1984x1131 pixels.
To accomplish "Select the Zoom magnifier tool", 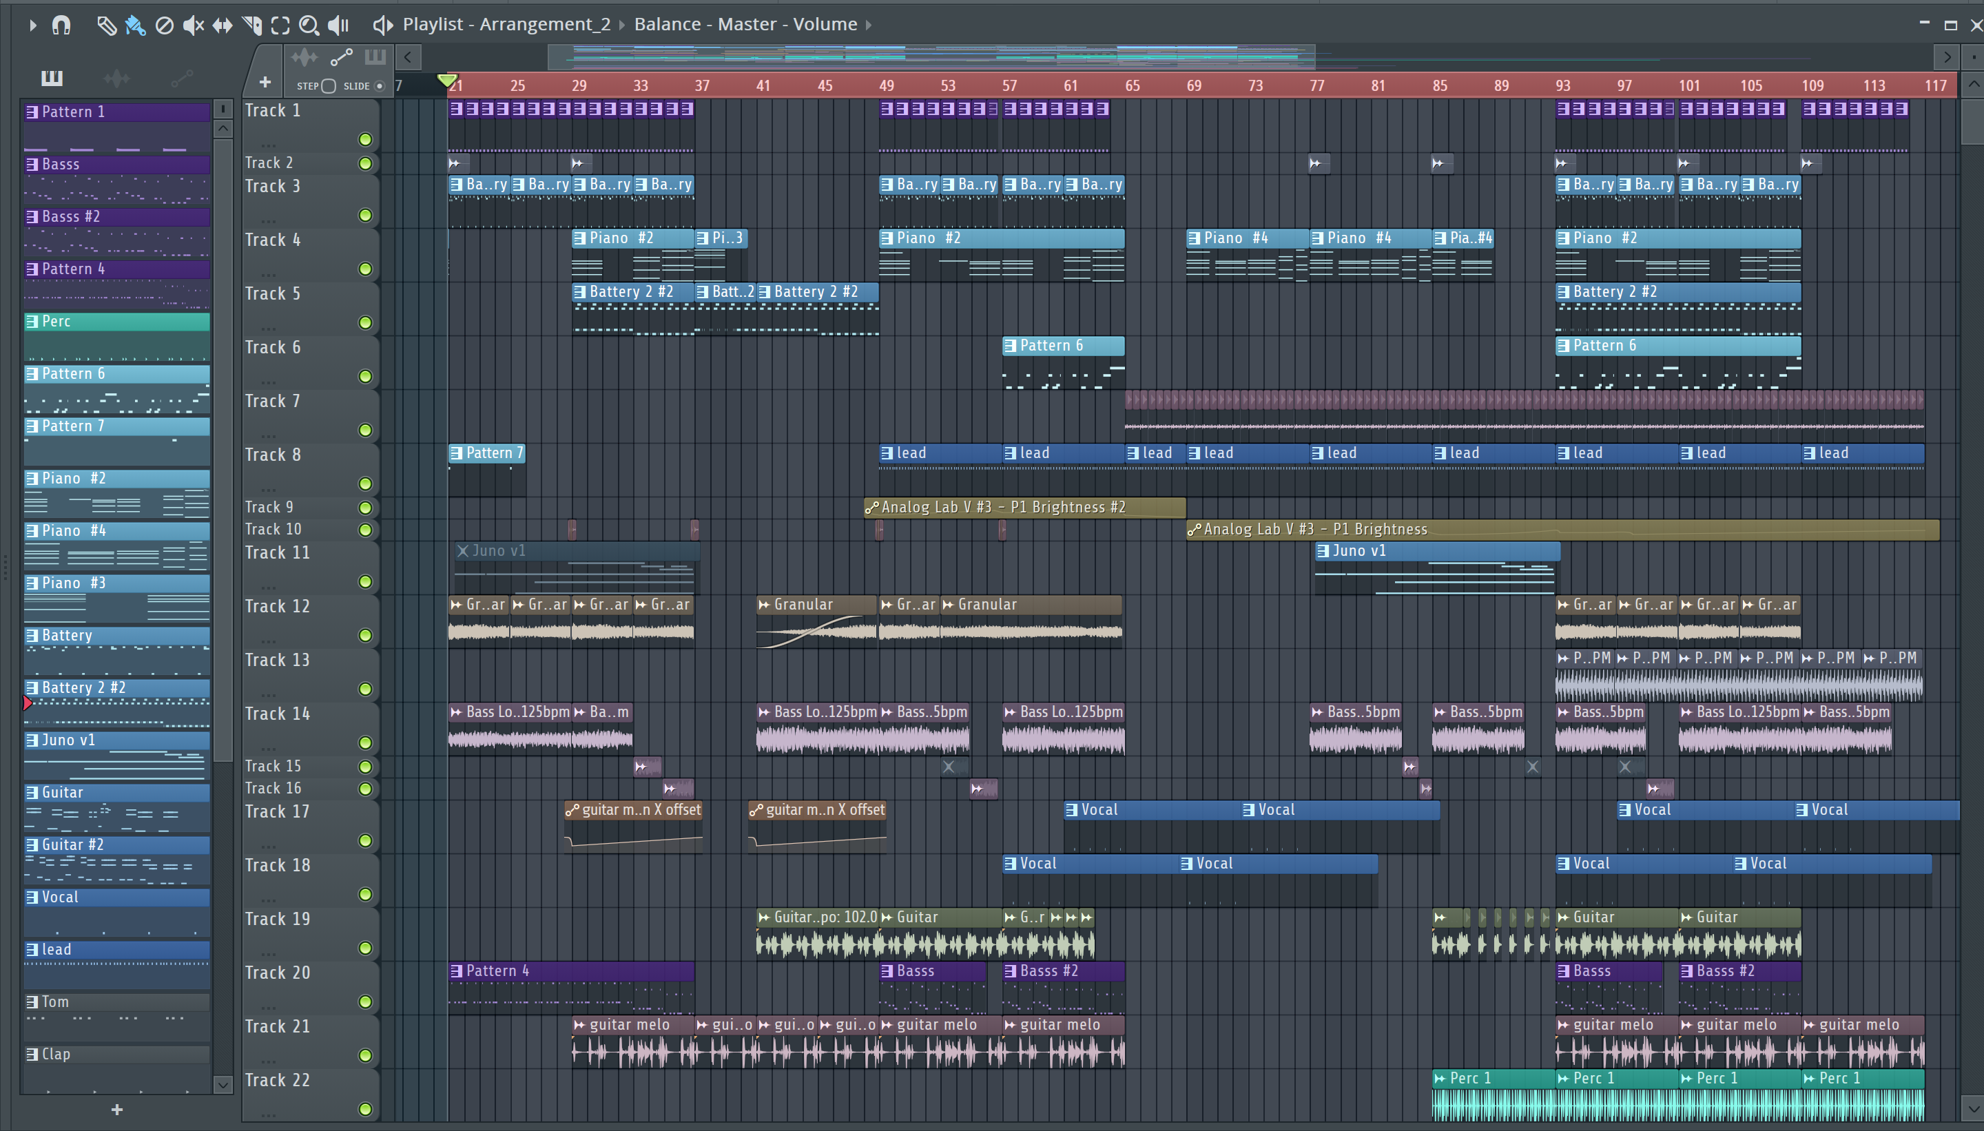I will 309,25.
